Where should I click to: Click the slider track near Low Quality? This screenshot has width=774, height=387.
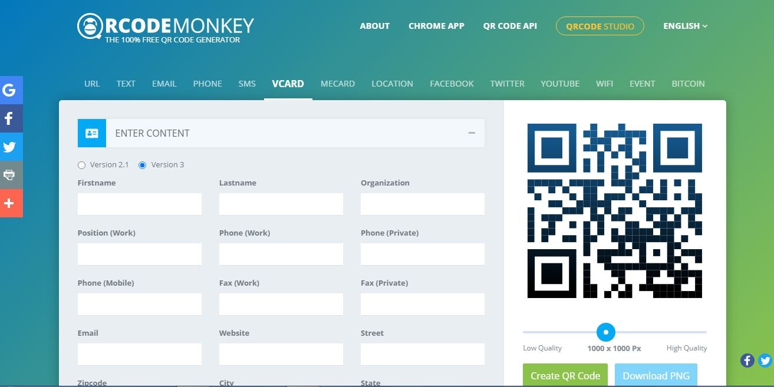click(x=542, y=332)
